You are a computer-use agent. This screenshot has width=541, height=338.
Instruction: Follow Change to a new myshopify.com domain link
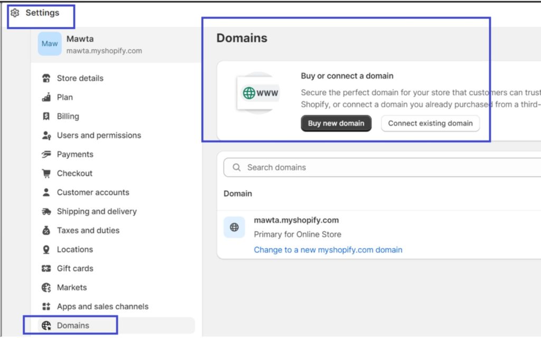tap(328, 250)
